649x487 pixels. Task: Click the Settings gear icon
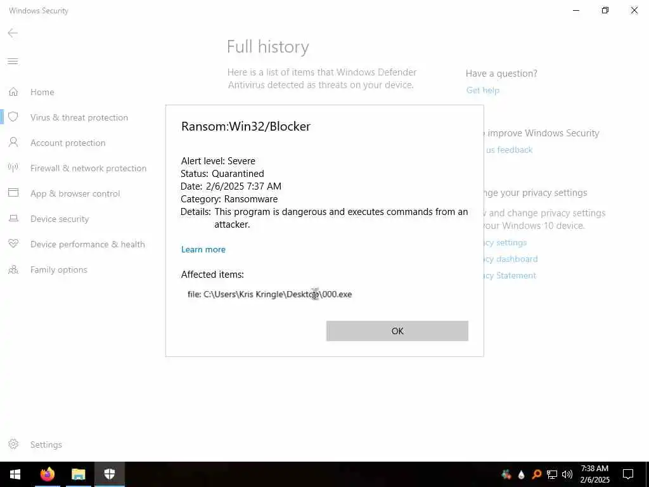coord(13,444)
